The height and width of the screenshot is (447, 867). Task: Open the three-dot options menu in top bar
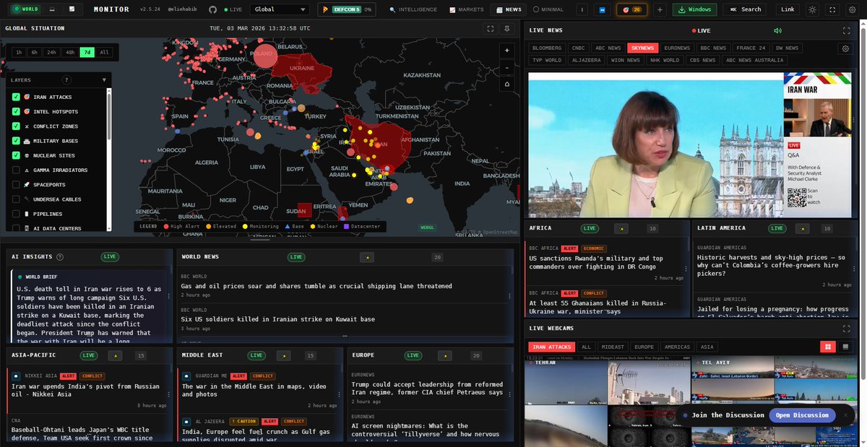click(x=584, y=9)
